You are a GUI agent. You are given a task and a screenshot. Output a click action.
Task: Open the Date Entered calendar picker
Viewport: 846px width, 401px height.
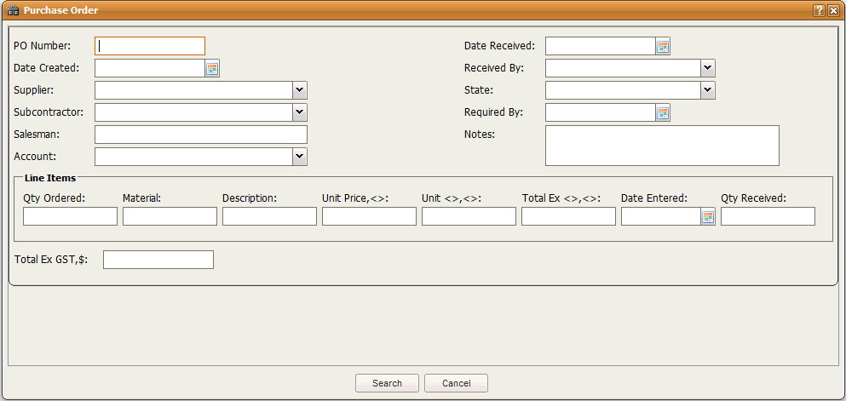coord(707,217)
